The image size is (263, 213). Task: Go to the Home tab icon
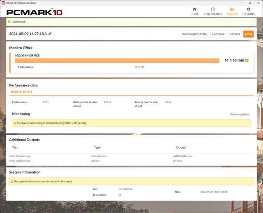(x=194, y=9)
